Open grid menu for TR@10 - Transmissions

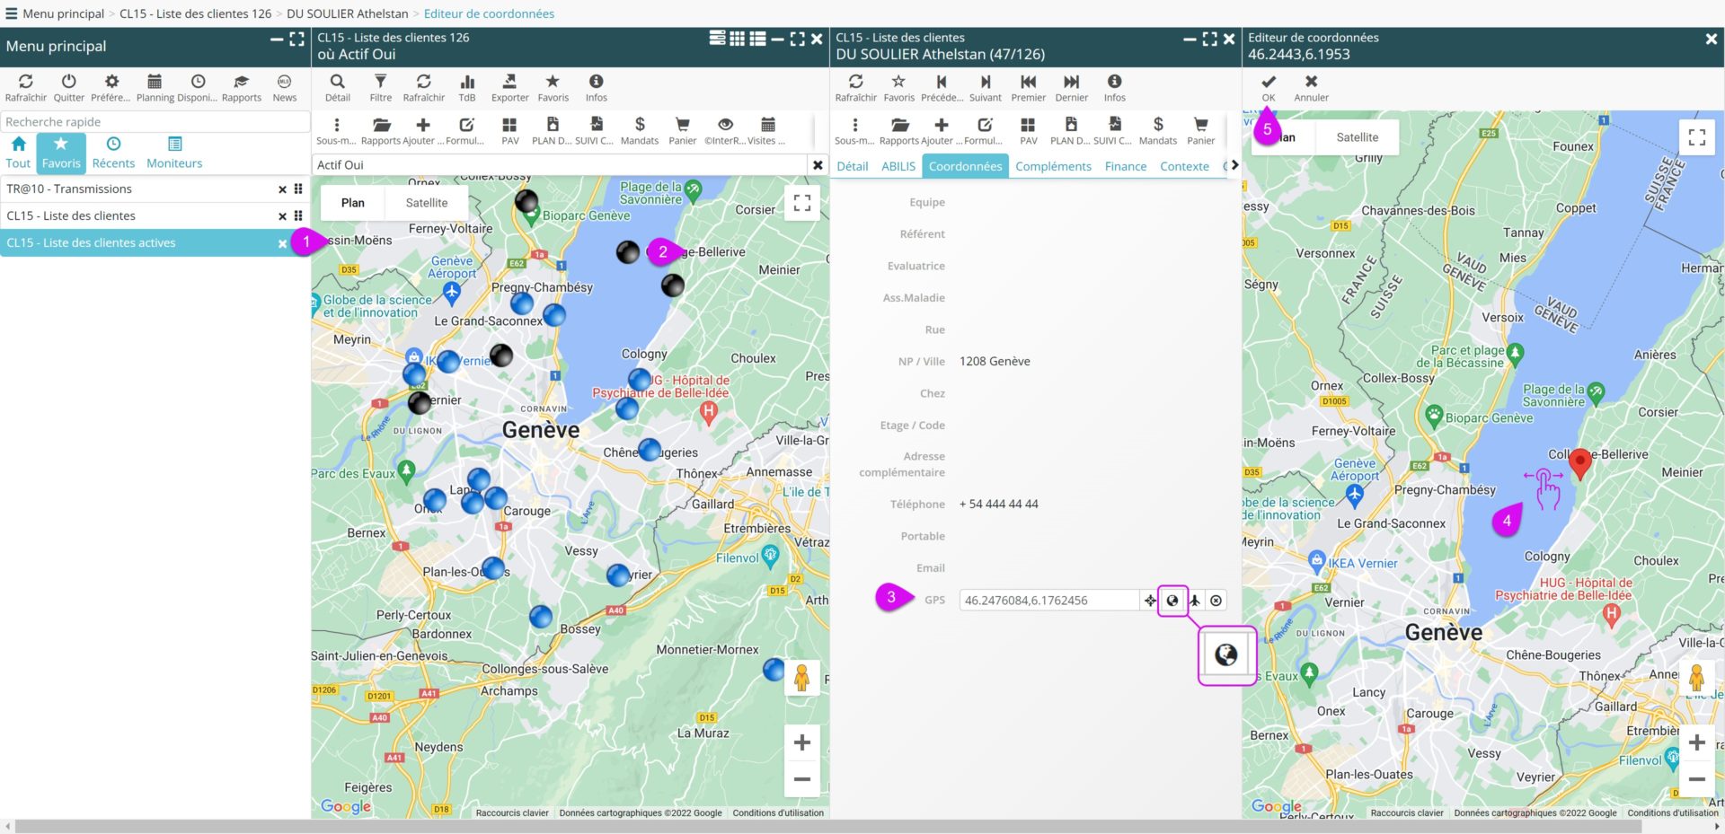click(298, 189)
